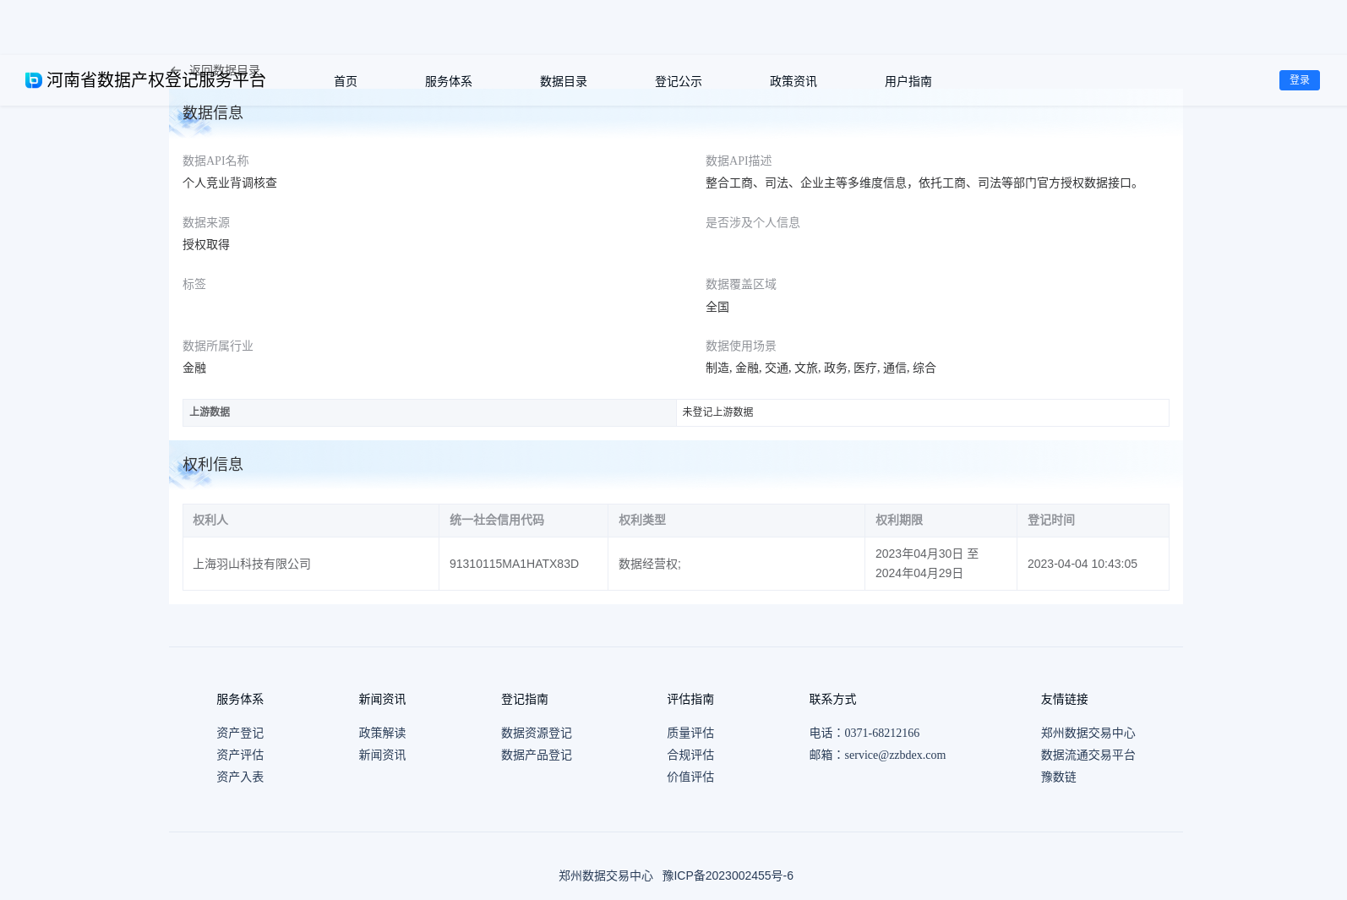Select the company 上海羽山科技有限公司

coord(252,564)
